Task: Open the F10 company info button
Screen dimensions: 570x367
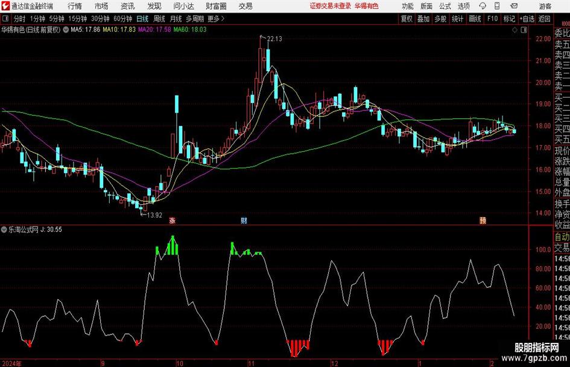Action: click(492, 19)
